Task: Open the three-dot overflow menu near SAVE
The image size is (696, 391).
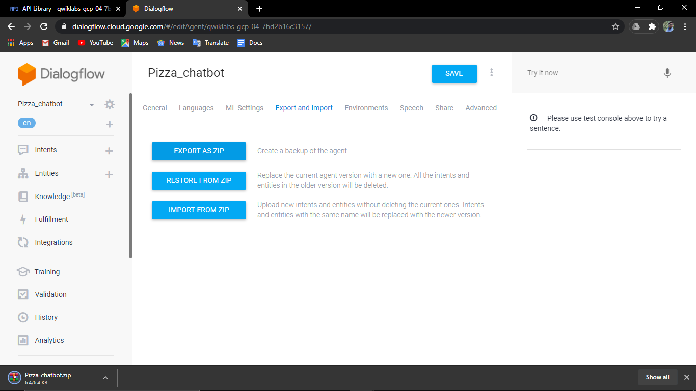Action: pyautogui.click(x=491, y=73)
